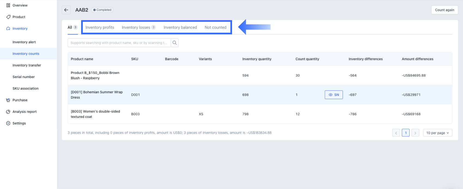Click the product search input field
463x189 pixels.
click(119, 43)
